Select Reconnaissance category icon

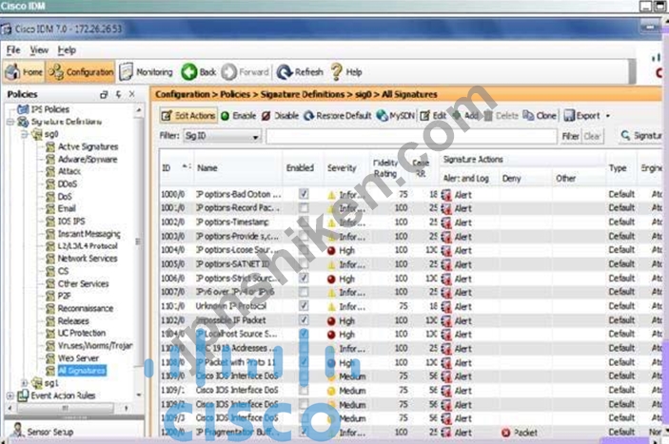(x=50, y=308)
